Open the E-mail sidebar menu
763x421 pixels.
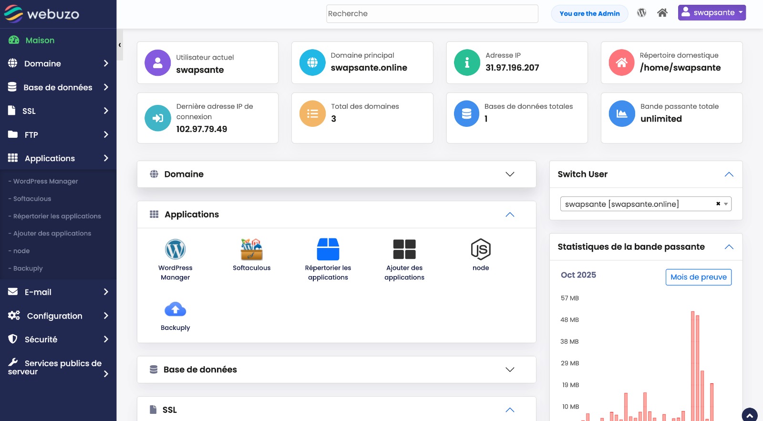pos(58,292)
